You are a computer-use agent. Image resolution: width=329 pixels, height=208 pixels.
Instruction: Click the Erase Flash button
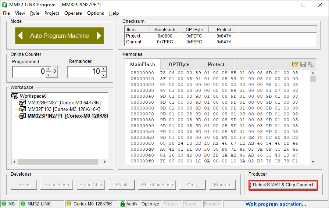coord(57,185)
